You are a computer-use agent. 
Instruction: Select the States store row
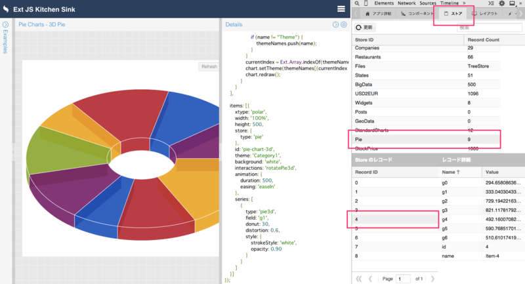426,75
